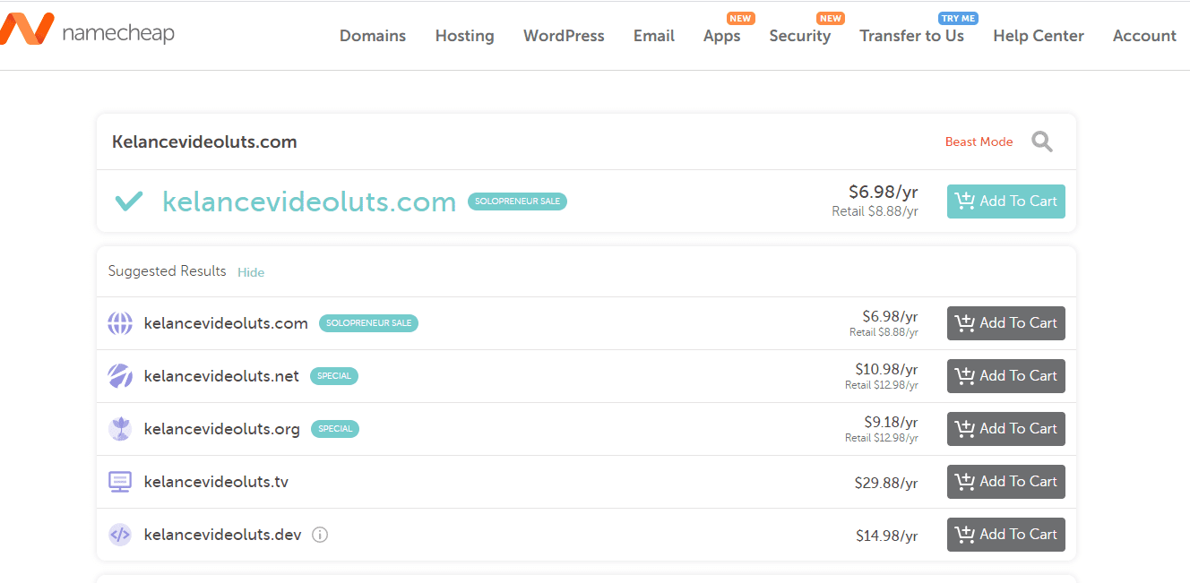Add kelancevideoluts.net to cart
1190x583 pixels.
tap(1006, 376)
